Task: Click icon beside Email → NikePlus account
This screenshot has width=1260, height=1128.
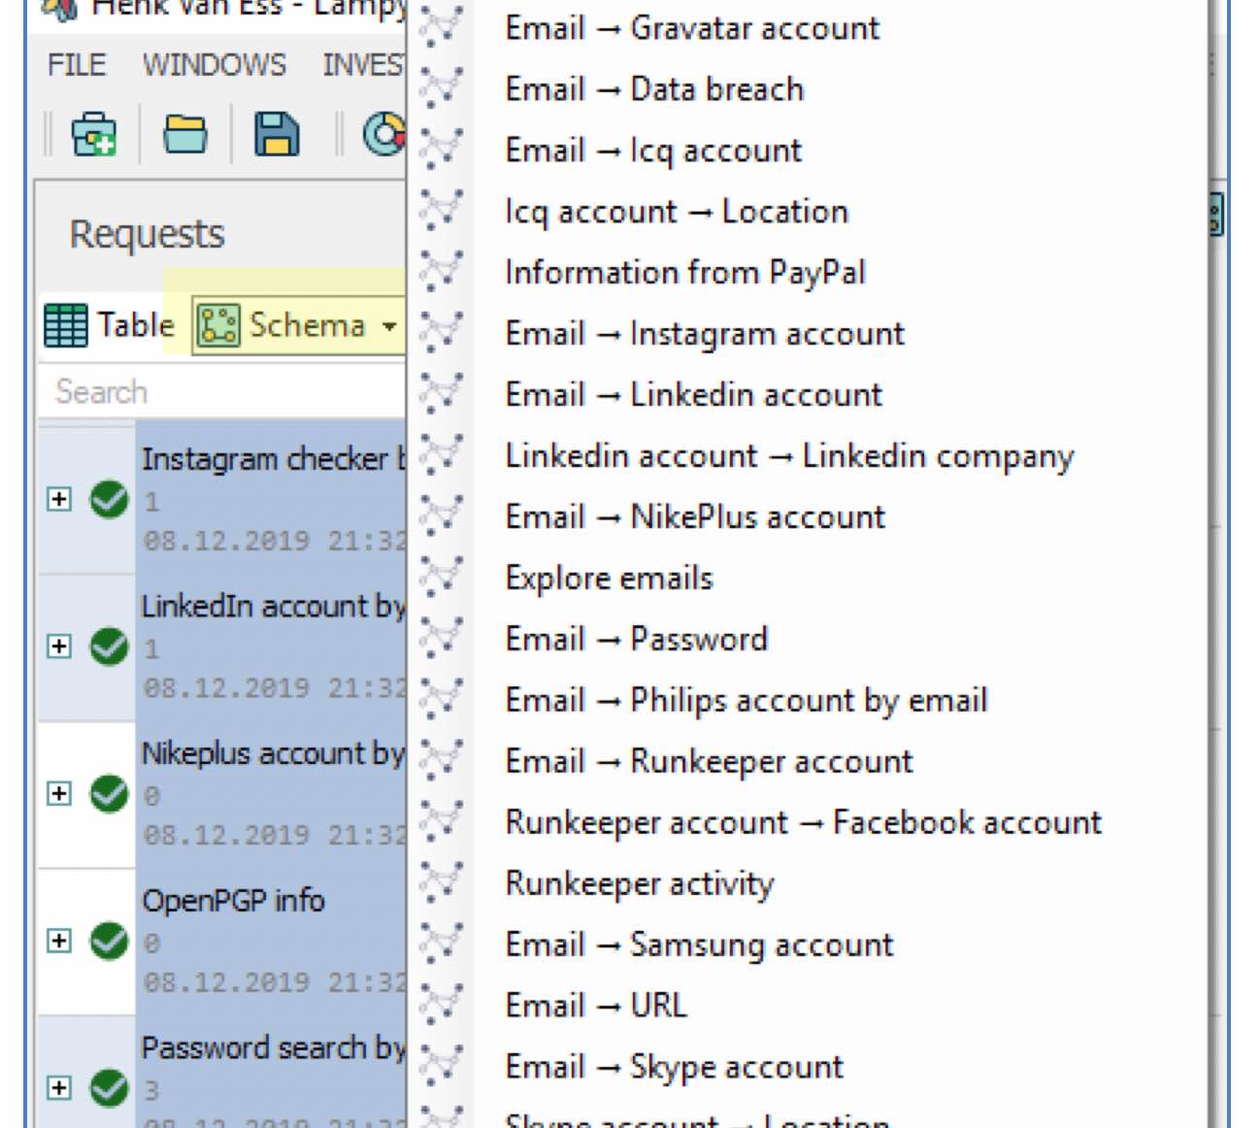Action: coord(442,516)
